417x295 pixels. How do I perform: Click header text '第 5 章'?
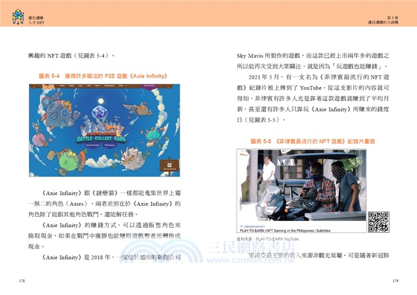point(393,18)
